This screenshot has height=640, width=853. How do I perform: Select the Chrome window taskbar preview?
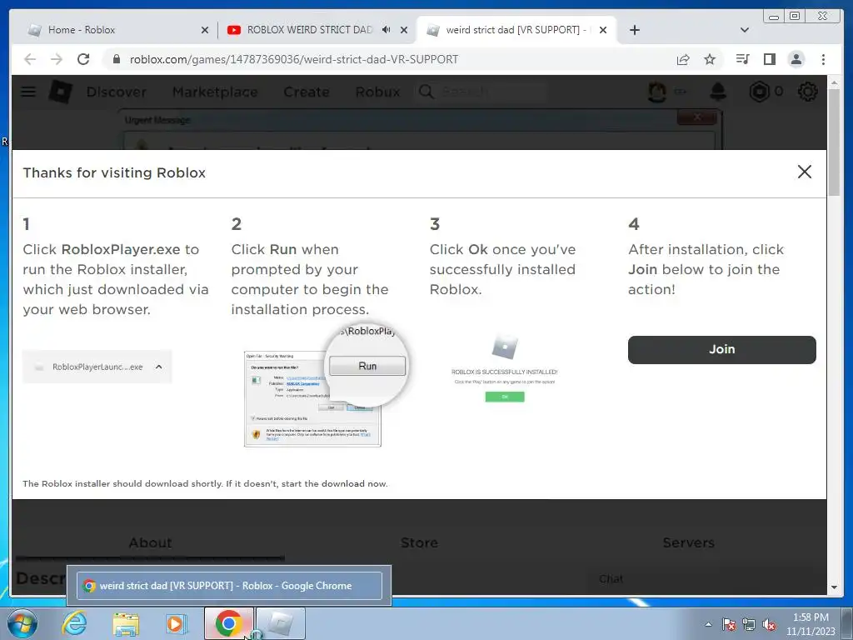point(229,586)
